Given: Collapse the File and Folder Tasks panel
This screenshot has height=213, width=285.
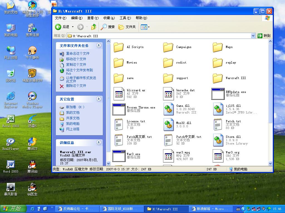Looking at the screenshot, I should pyautogui.click(x=99, y=45).
